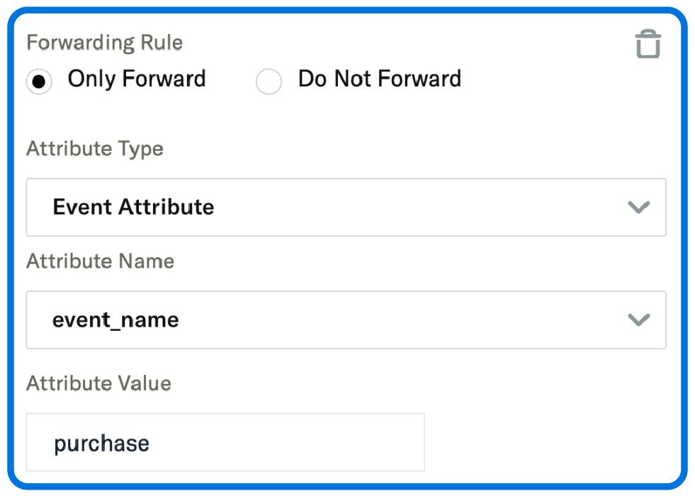Click the trash icon to delete the rule
This screenshot has width=695, height=496.
pos(648,43)
